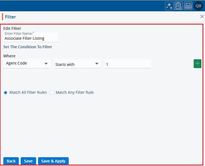
Task: Click the Enter Filter Name input field
Action: [x=31, y=39]
